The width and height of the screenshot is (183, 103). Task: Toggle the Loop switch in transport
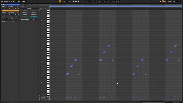[x=107, y=1]
